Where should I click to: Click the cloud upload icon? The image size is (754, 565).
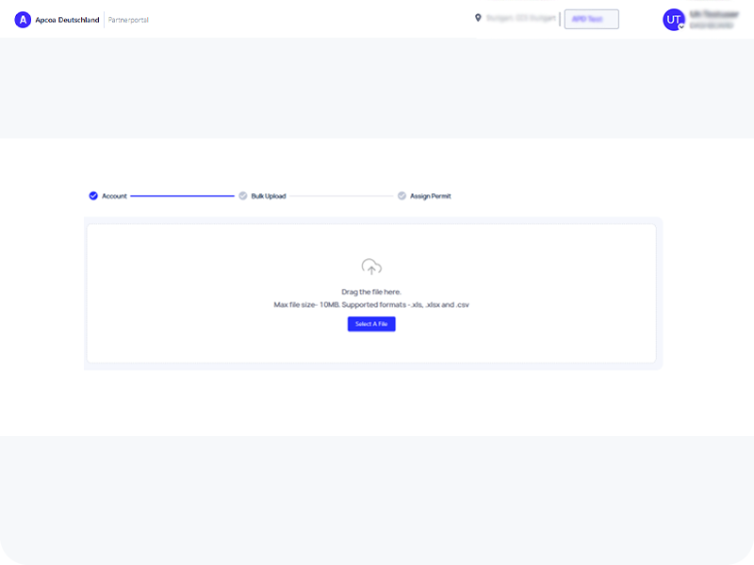point(371,267)
